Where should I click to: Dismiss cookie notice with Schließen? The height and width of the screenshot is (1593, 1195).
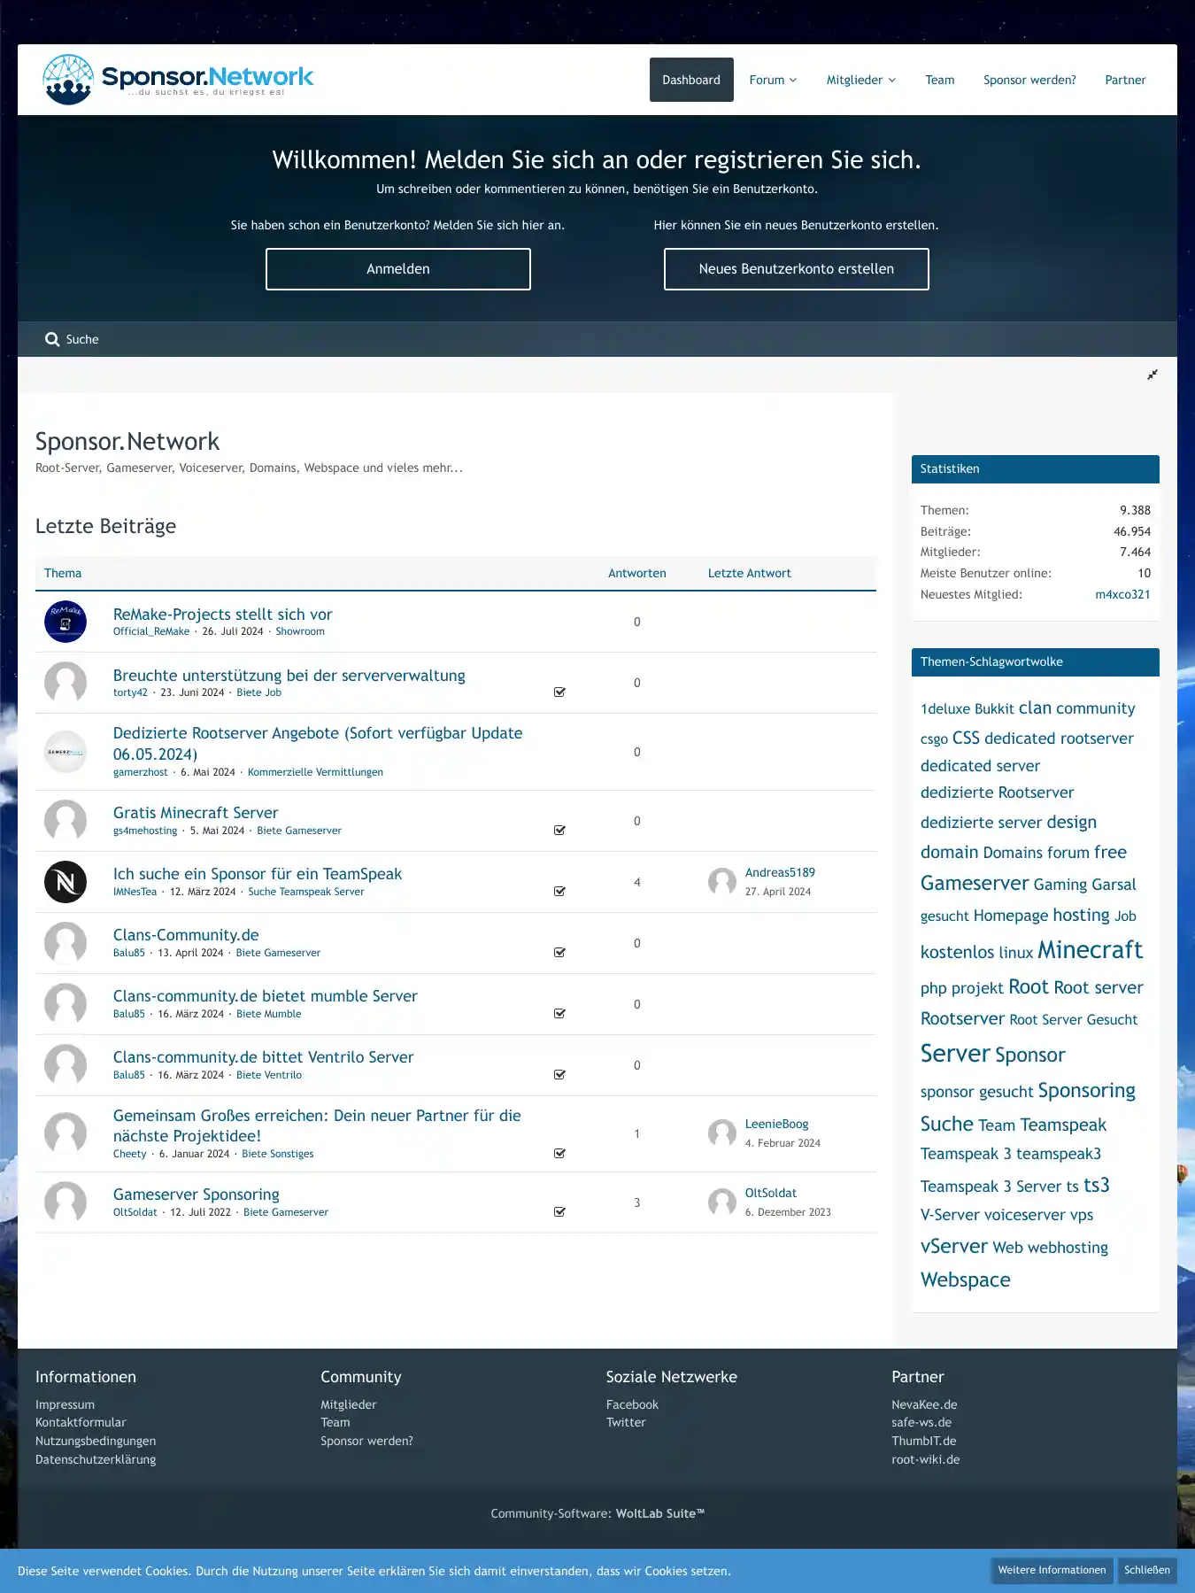point(1146,1570)
